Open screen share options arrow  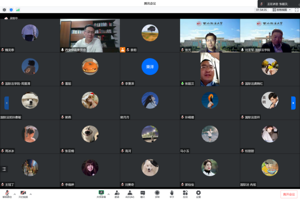108,194
